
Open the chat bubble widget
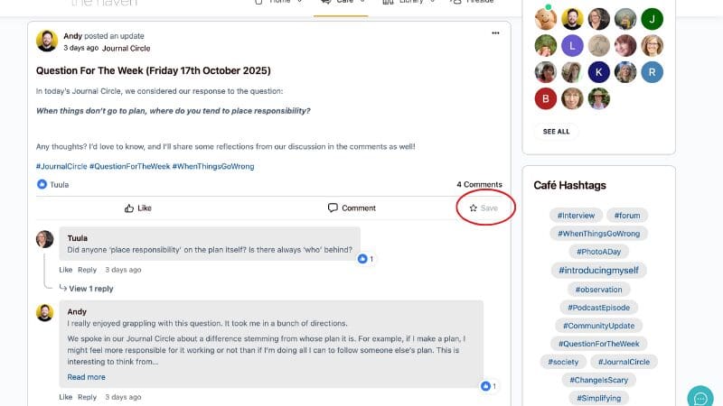[x=700, y=397]
